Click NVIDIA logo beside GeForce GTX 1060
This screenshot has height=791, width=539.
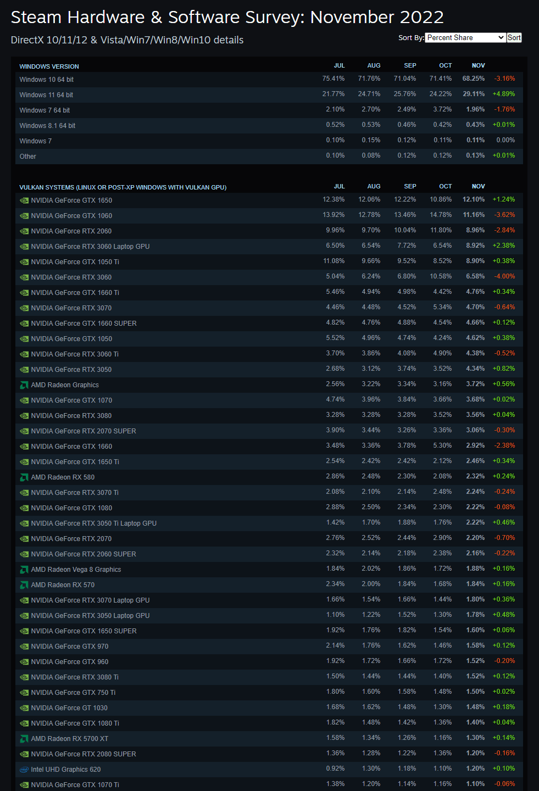24,216
